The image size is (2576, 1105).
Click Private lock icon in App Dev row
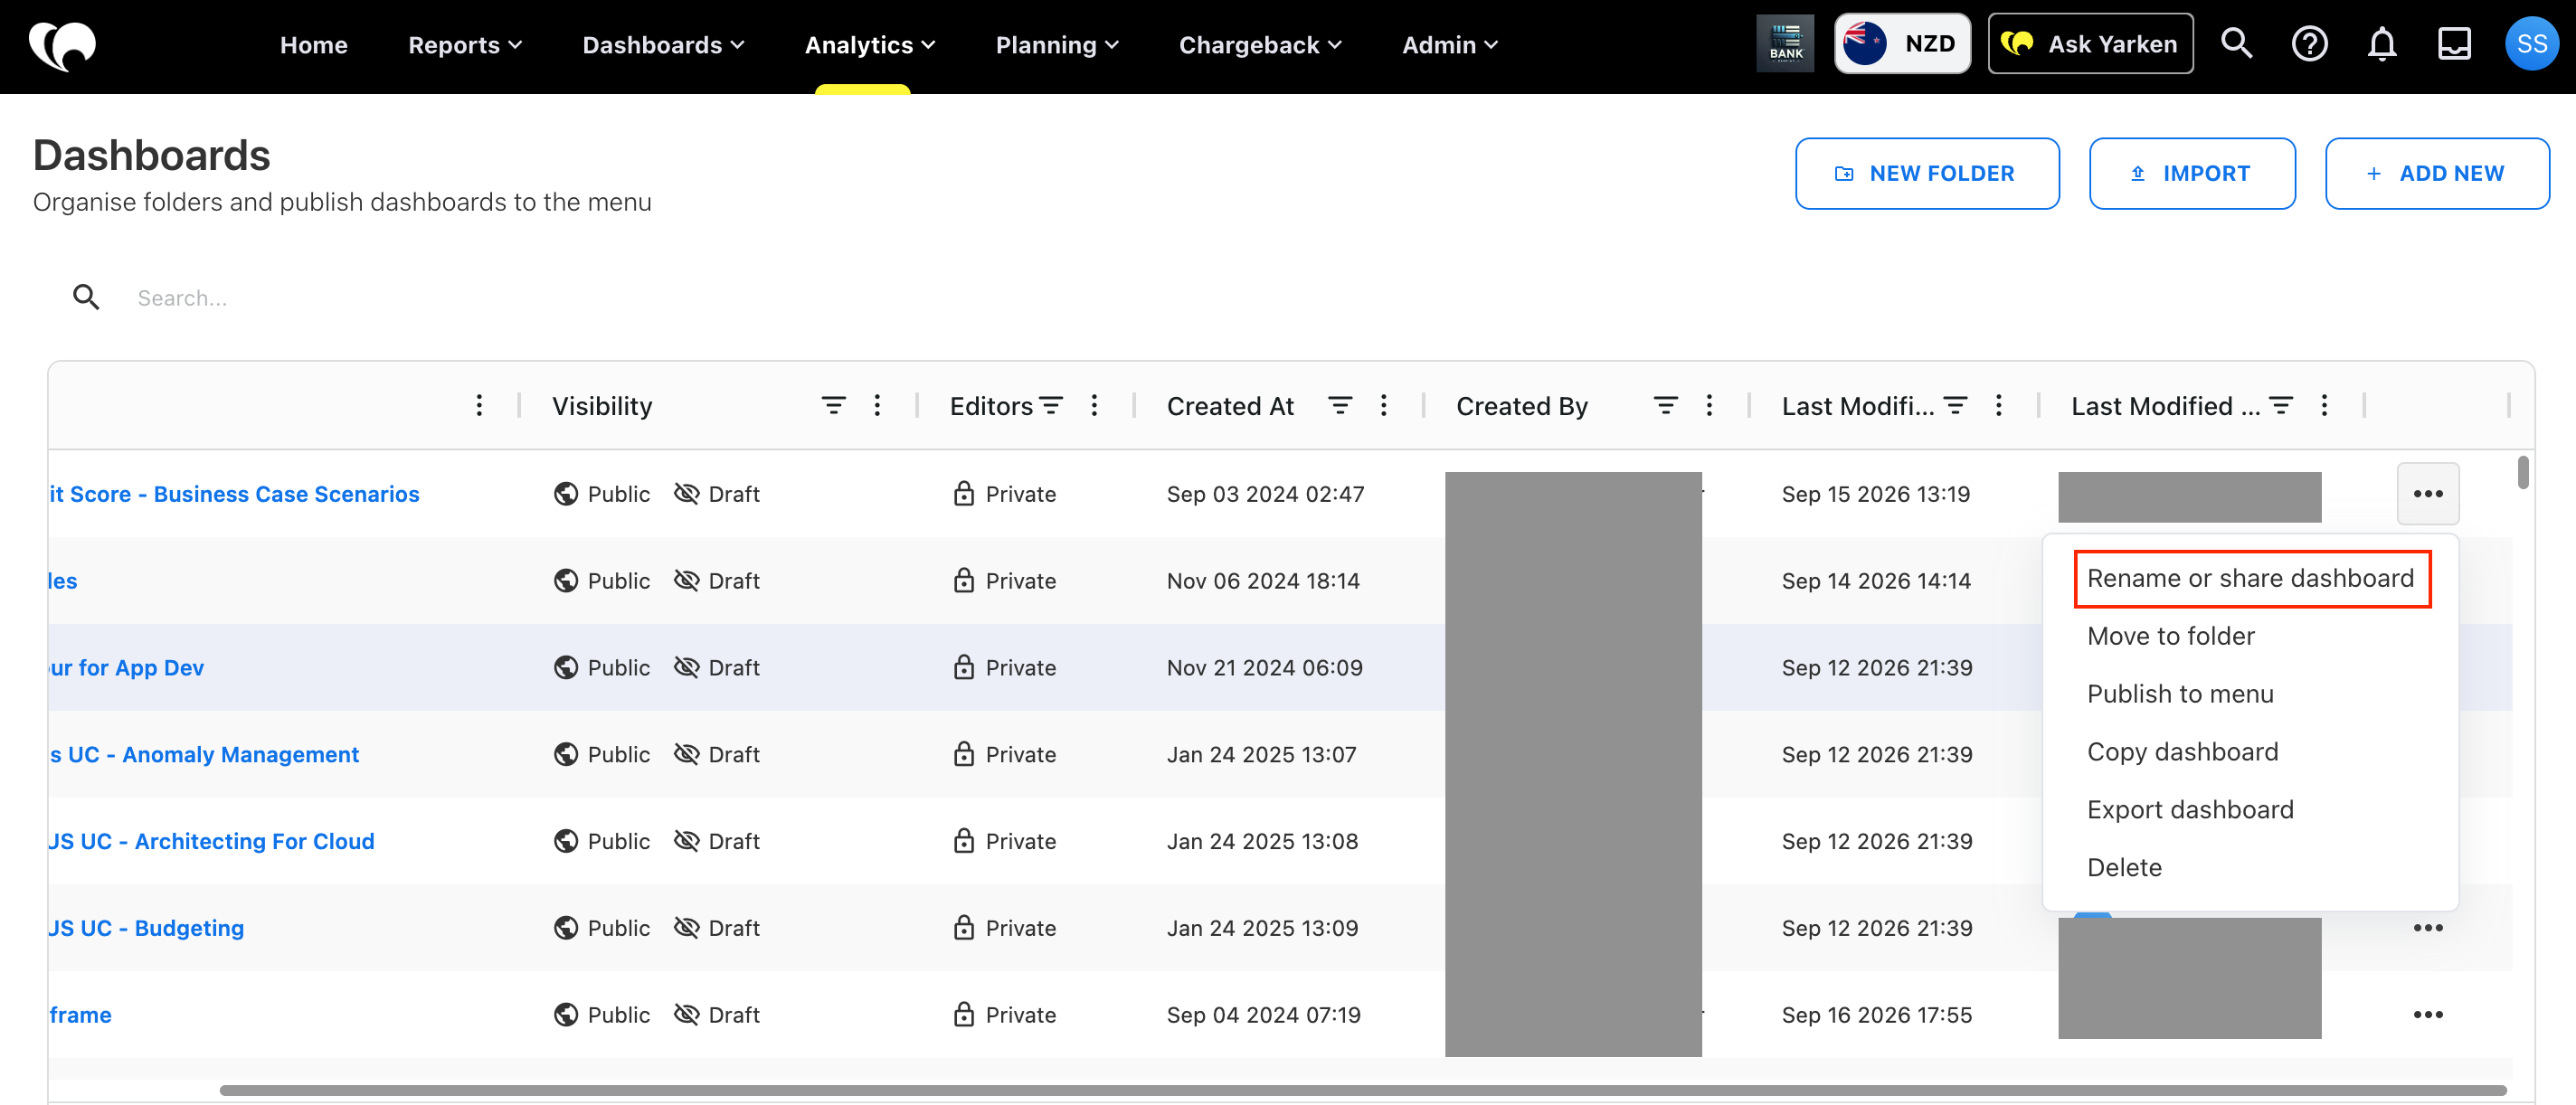[x=963, y=666]
